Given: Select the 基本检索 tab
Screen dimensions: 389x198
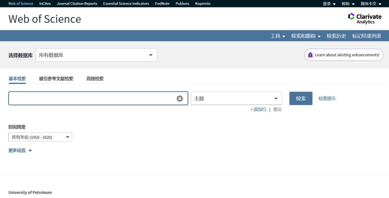Looking at the screenshot, I should 17,79.
